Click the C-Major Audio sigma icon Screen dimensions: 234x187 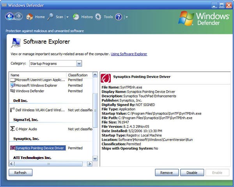click(x=12, y=129)
